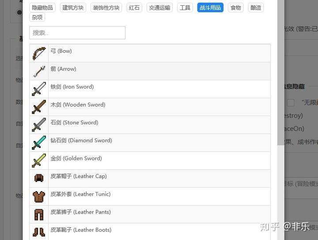
Task: Select 木剑 (Wooden Sword) text
Action: pyautogui.click(x=78, y=105)
